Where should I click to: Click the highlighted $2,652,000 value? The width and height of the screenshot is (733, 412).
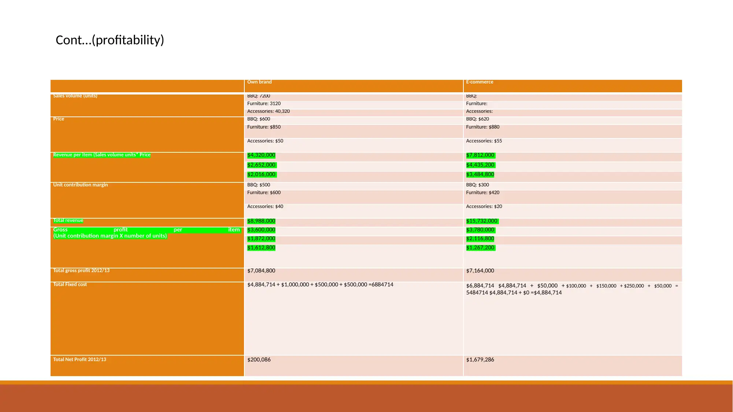coord(262,165)
